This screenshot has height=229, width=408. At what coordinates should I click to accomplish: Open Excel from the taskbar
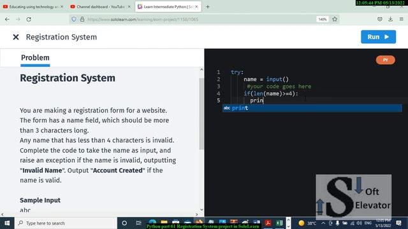pos(279,223)
